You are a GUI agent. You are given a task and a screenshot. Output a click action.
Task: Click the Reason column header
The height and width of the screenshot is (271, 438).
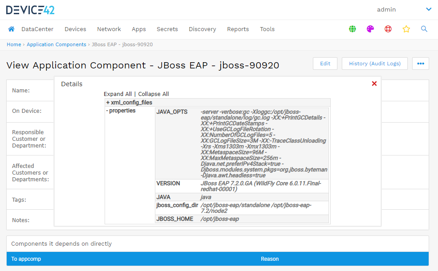270,259
